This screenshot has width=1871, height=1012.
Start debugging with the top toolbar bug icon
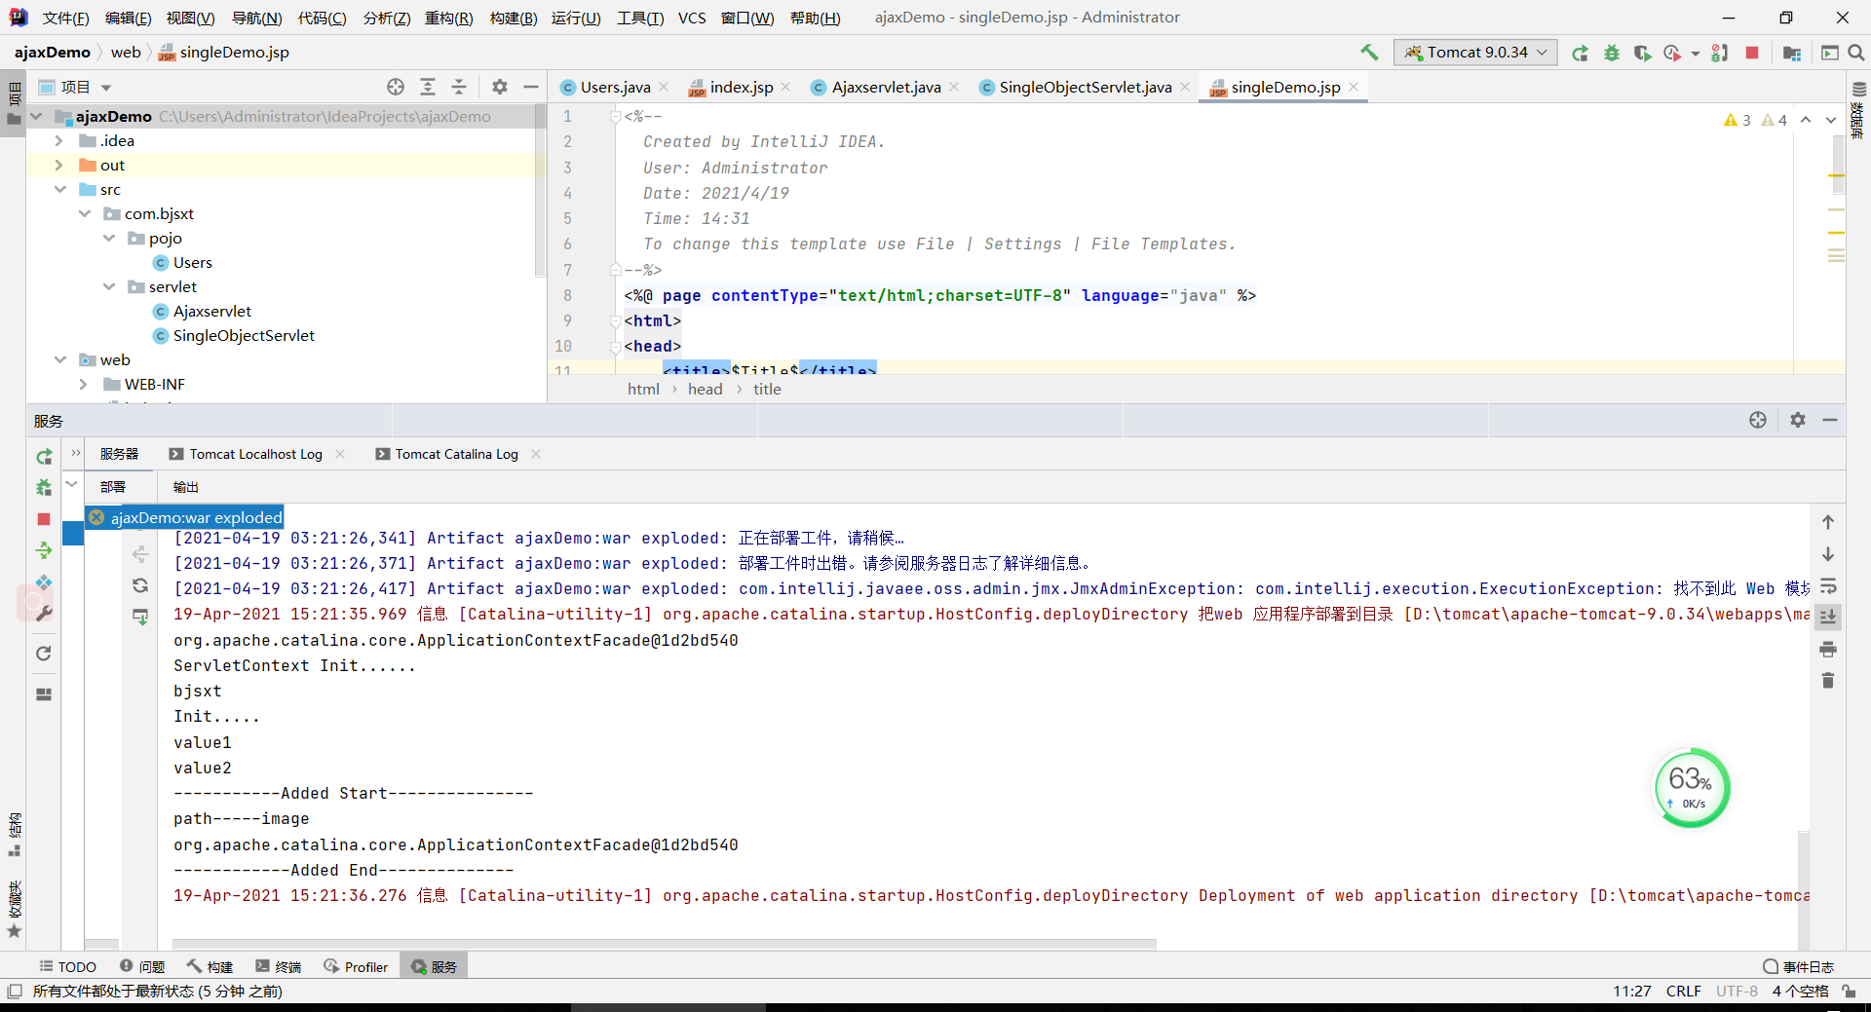[x=1612, y=53]
